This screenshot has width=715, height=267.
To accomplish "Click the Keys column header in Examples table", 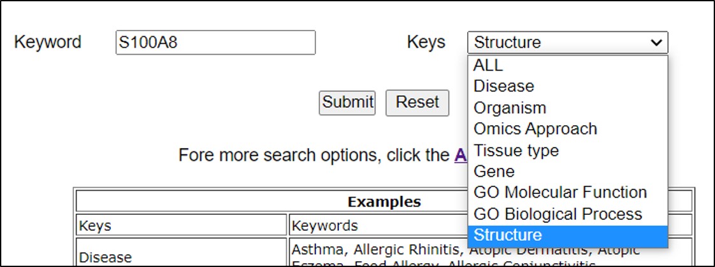I will (94, 225).
